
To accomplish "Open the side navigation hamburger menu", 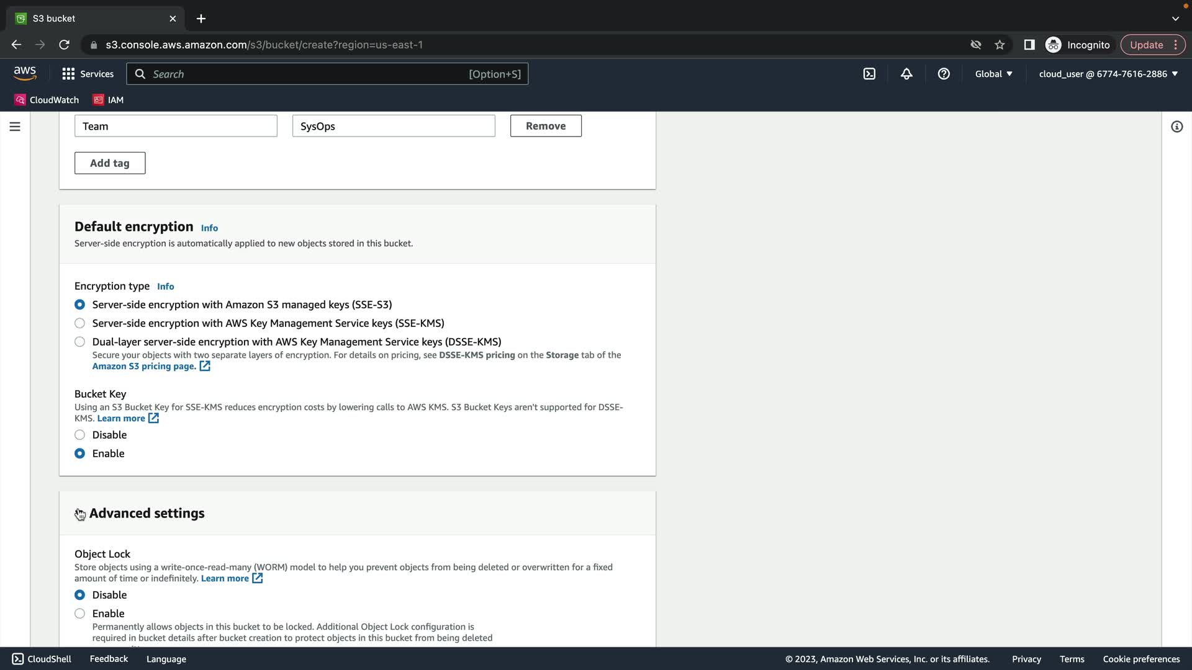I will tap(15, 127).
